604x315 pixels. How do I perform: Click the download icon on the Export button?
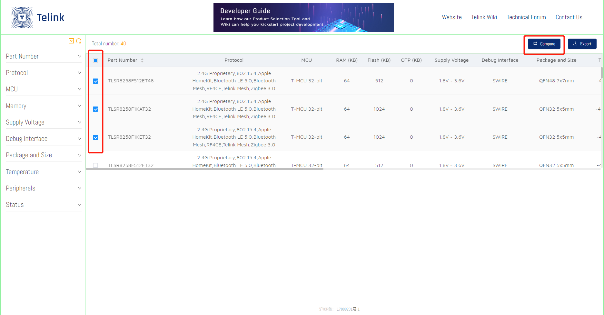point(575,44)
